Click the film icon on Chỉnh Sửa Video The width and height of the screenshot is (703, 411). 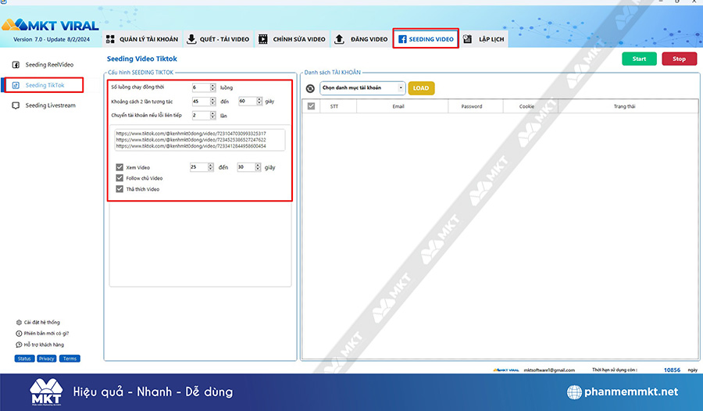coord(263,39)
